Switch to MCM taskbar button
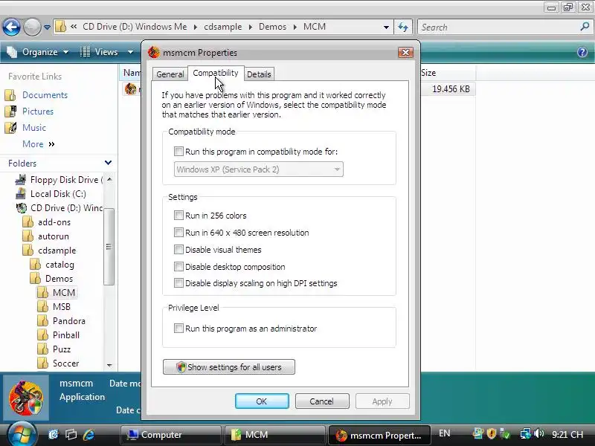595x446 pixels. pyautogui.click(x=274, y=435)
